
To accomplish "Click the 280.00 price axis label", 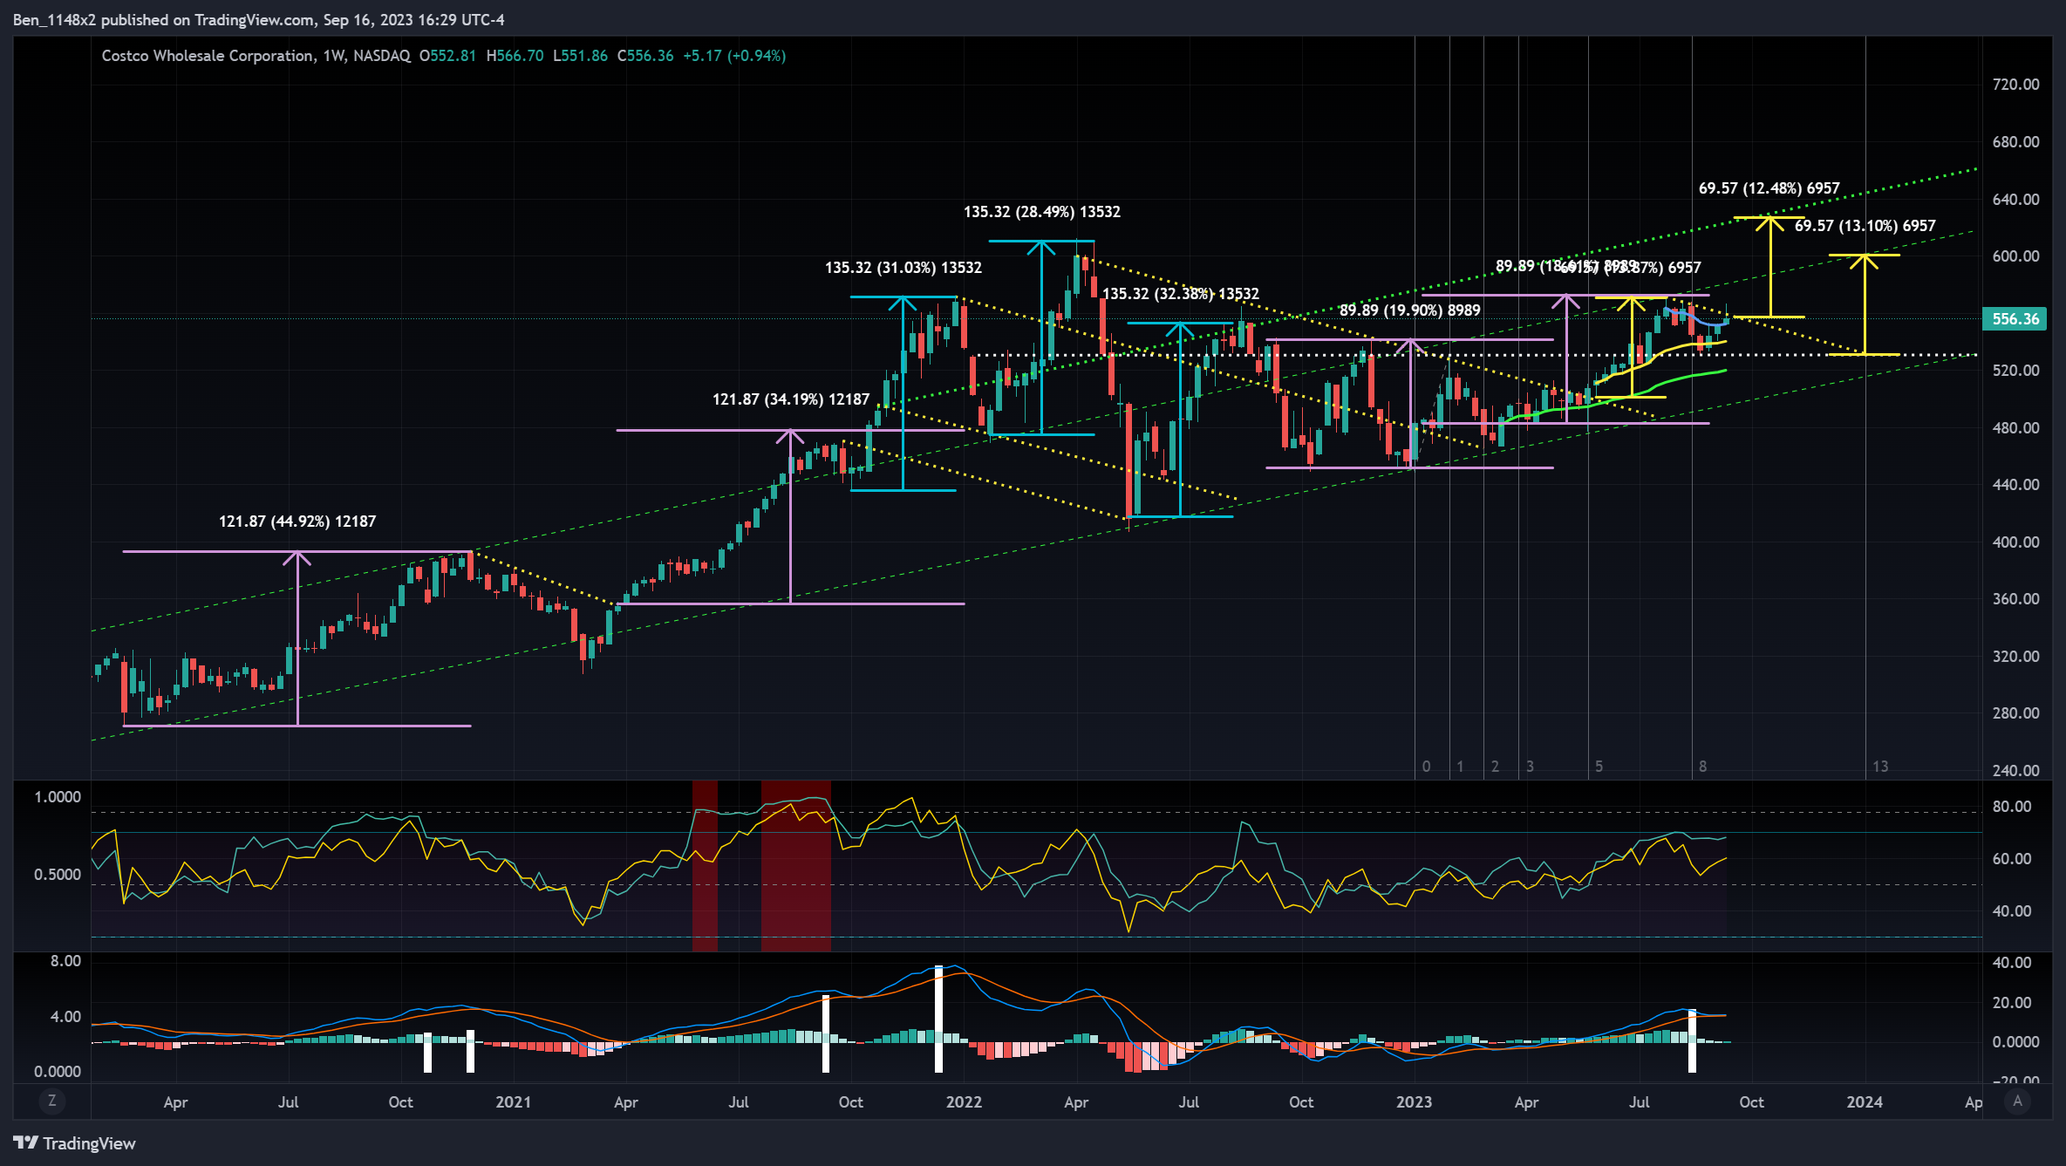I will click(2016, 713).
